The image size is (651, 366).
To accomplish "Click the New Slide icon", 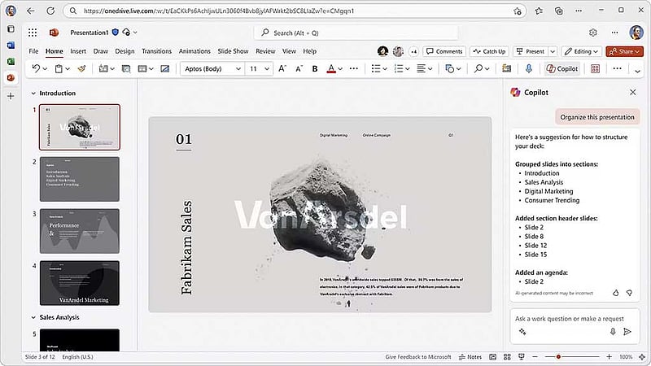I will (103, 69).
